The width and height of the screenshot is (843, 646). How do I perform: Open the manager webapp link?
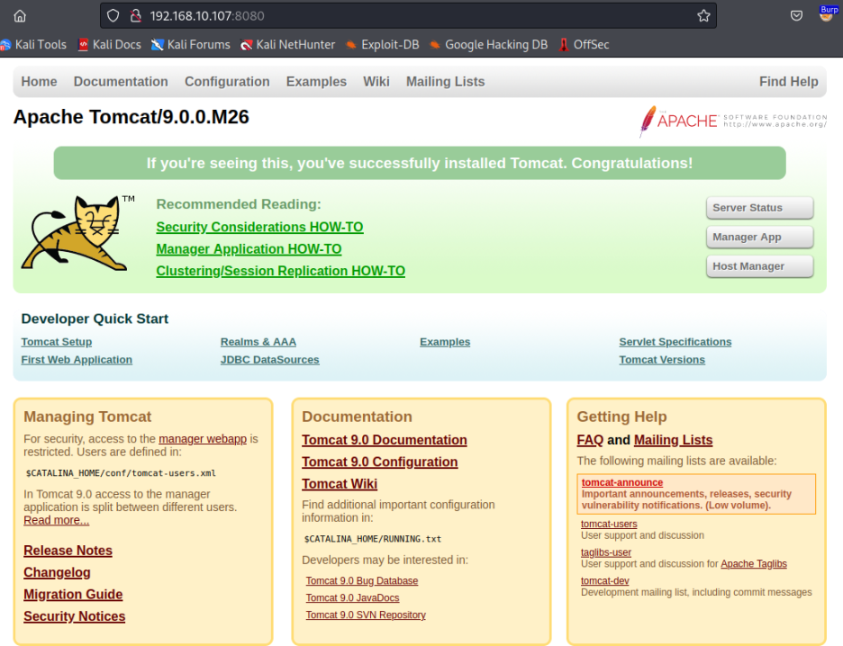point(203,439)
